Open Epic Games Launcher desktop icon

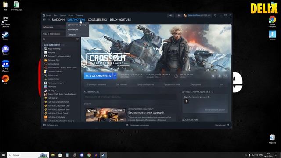(6, 22)
